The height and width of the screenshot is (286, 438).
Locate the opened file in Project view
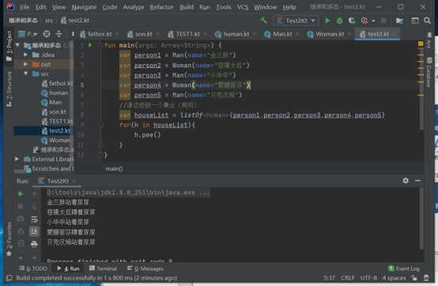point(47,34)
